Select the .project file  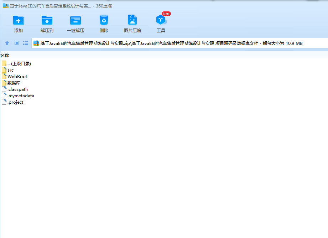pos(12,102)
